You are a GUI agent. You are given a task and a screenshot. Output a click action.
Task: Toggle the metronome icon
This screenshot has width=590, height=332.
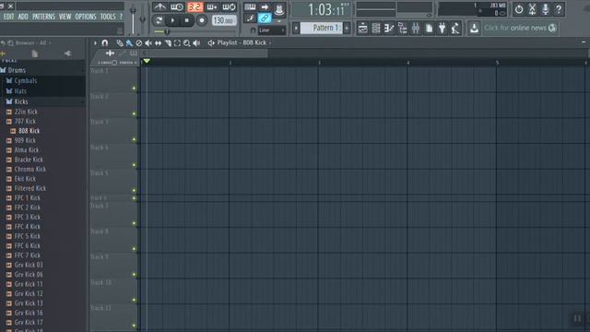(159, 7)
